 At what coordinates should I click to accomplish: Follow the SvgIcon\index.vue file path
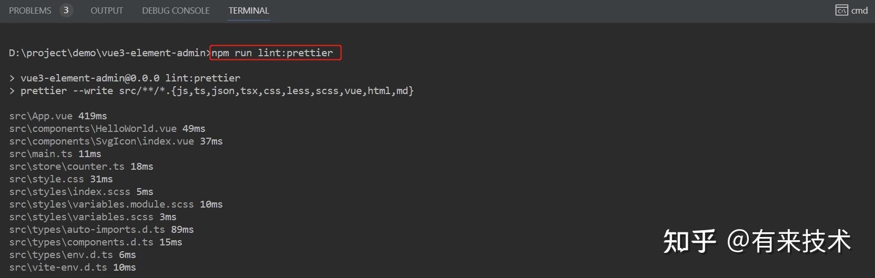(x=101, y=141)
